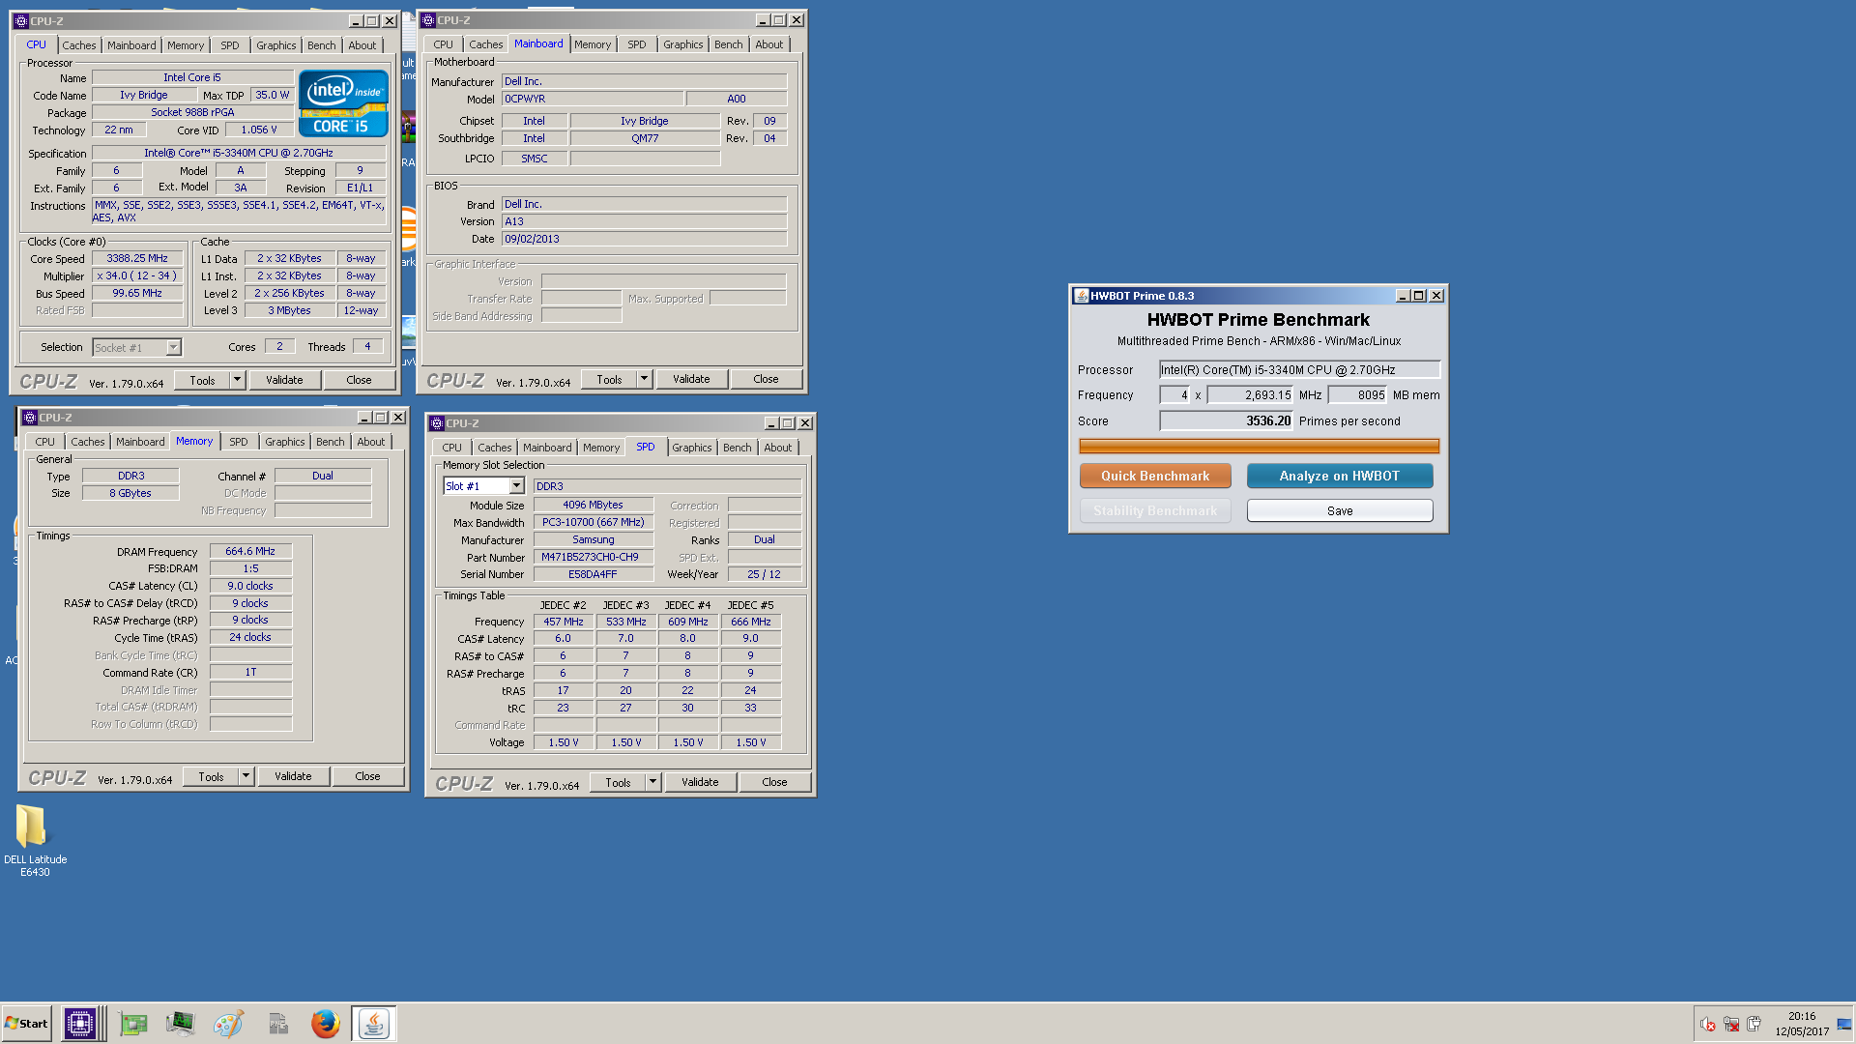Click the CPU-Z title icon of SPD window
Image resolution: width=1856 pixels, height=1044 pixels.
437,423
